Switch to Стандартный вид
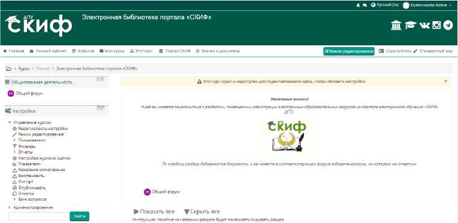The height and width of the screenshot is (223, 458). (x=433, y=51)
